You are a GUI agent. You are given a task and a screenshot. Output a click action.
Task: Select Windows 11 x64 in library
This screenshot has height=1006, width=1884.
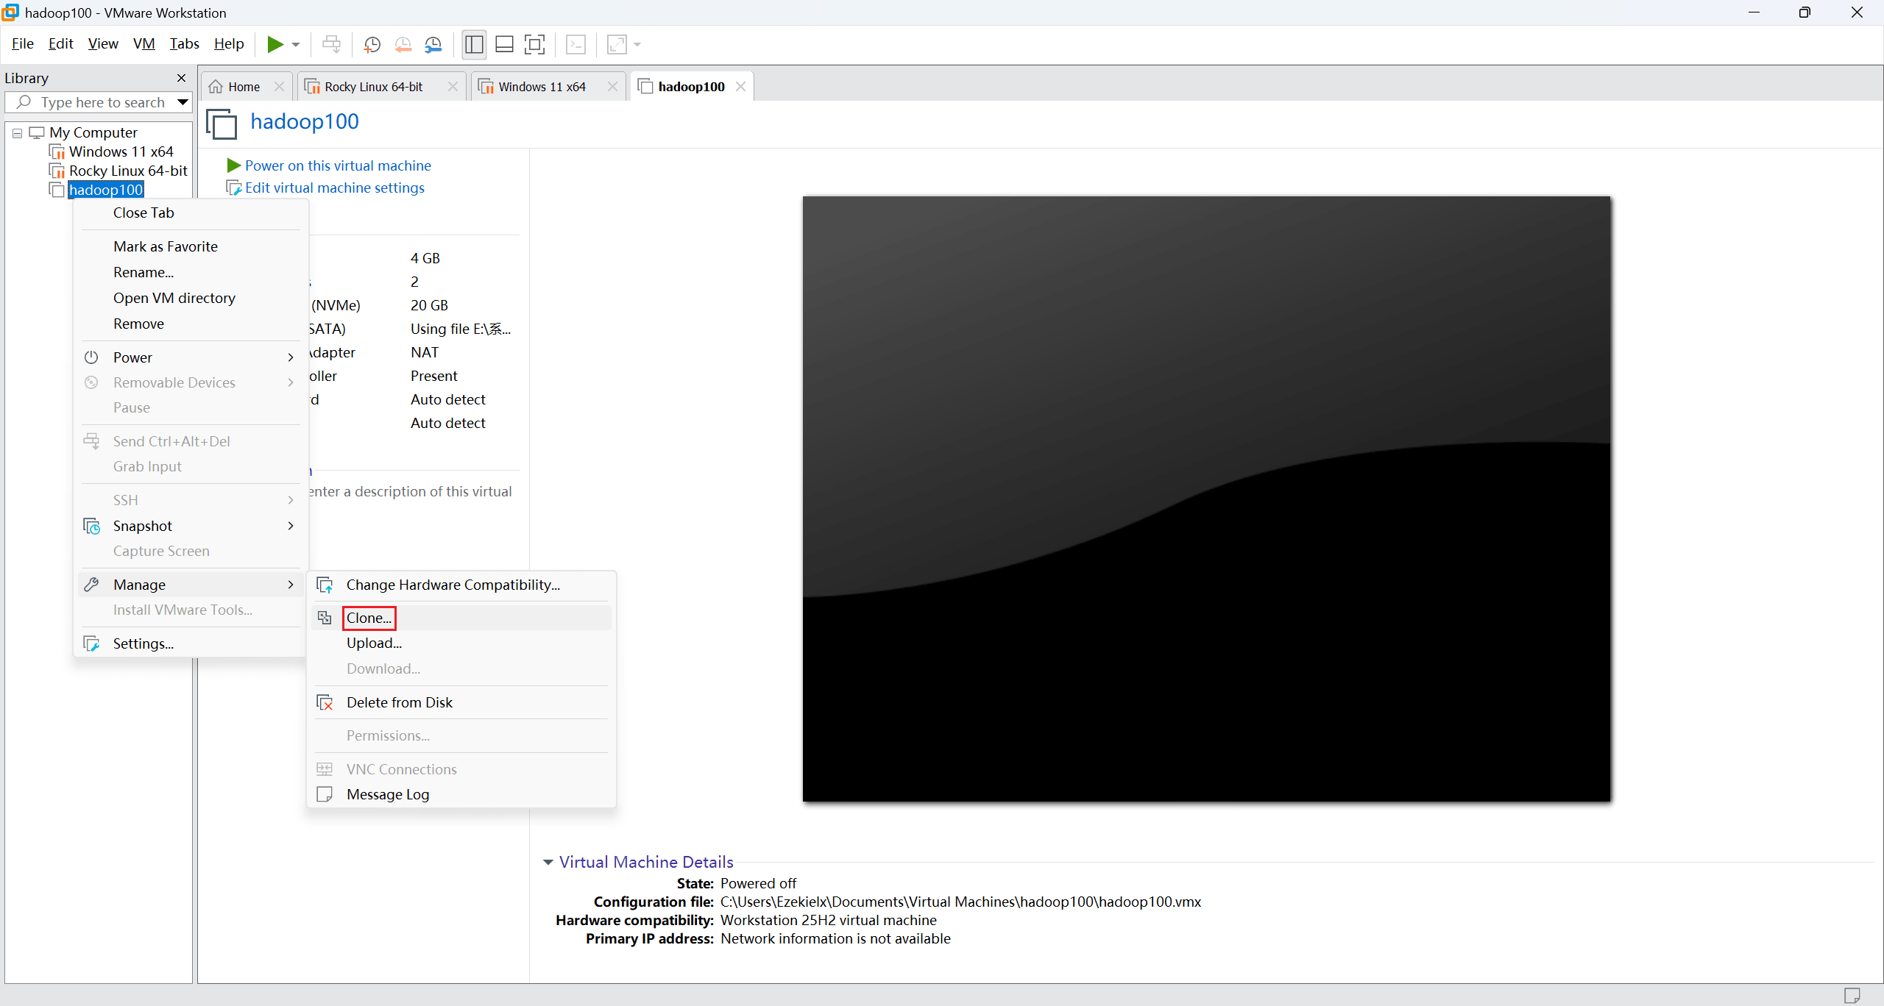click(x=121, y=152)
